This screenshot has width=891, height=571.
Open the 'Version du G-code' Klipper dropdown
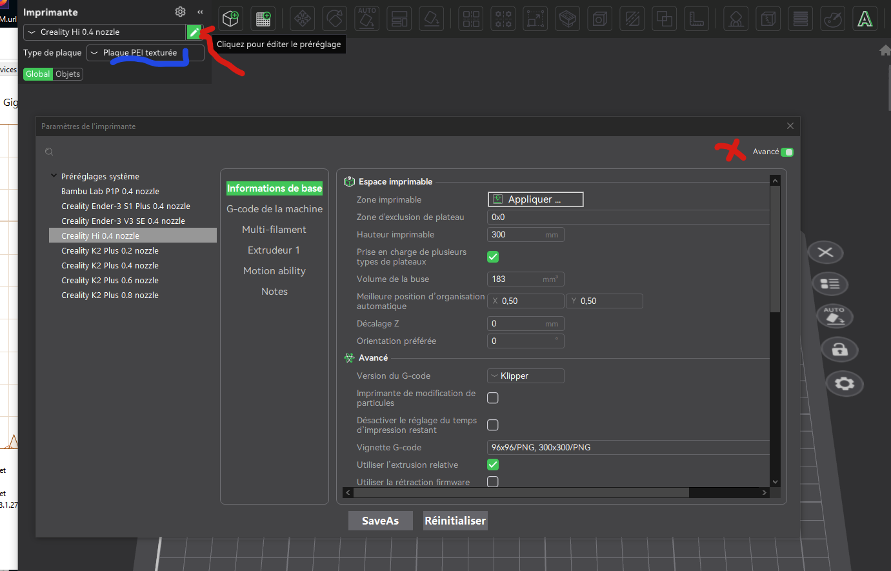click(x=525, y=376)
